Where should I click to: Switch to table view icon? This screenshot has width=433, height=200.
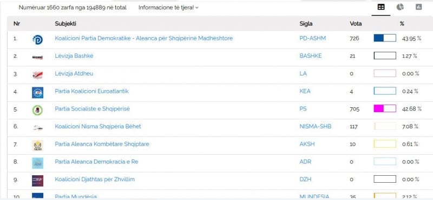point(381,8)
